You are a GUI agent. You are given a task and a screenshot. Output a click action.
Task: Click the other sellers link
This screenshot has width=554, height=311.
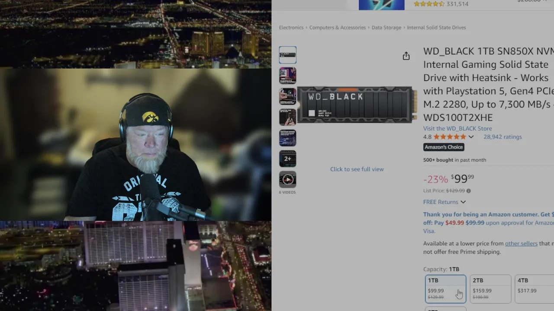pyautogui.click(x=521, y=244)
